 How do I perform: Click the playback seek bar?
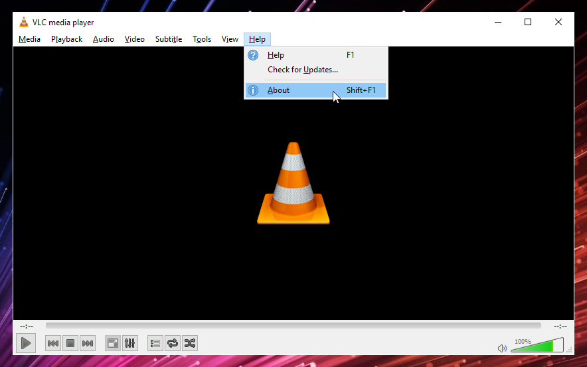[x=293, y=325]
